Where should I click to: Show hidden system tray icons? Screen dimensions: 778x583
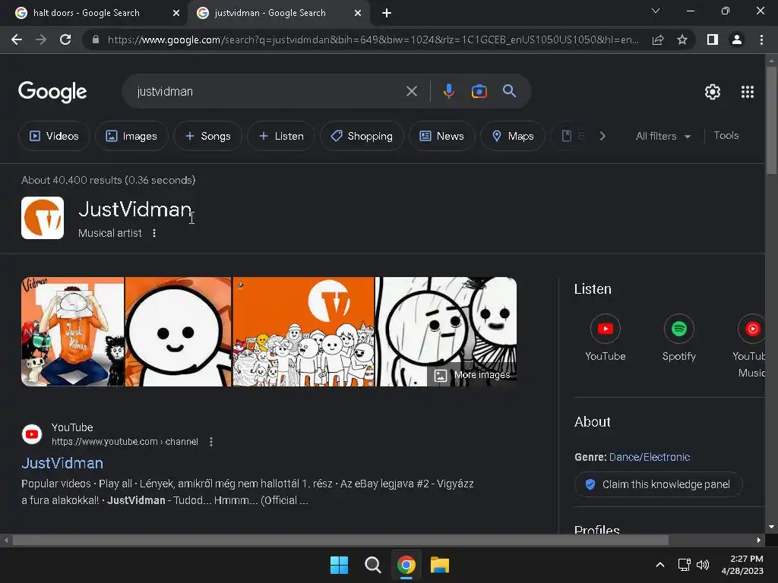[660, 565]
